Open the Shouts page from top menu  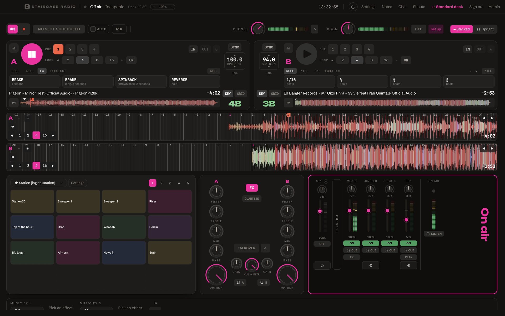point(419,7)
